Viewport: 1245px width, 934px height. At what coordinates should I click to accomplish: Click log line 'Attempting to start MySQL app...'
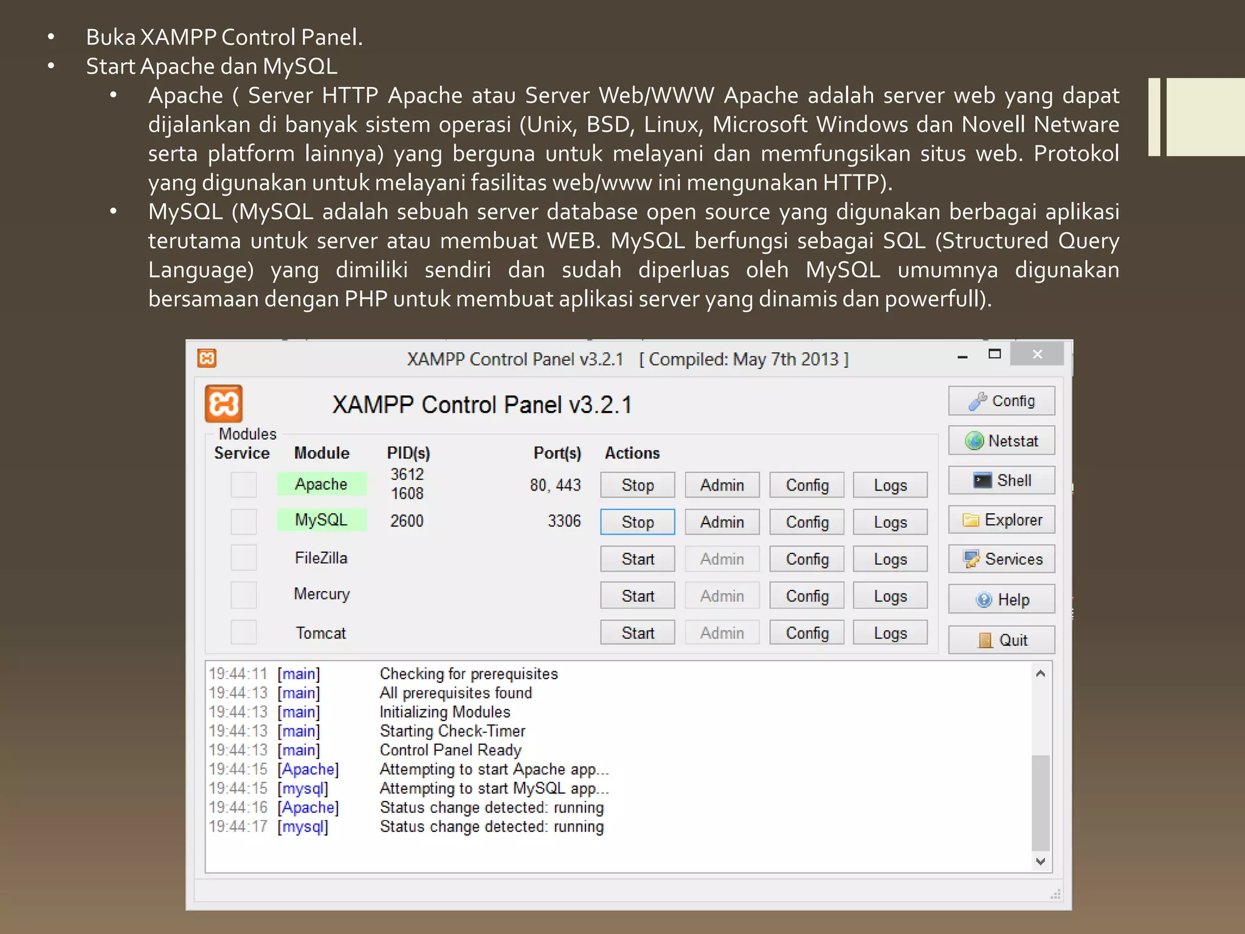tap(494, 788)
